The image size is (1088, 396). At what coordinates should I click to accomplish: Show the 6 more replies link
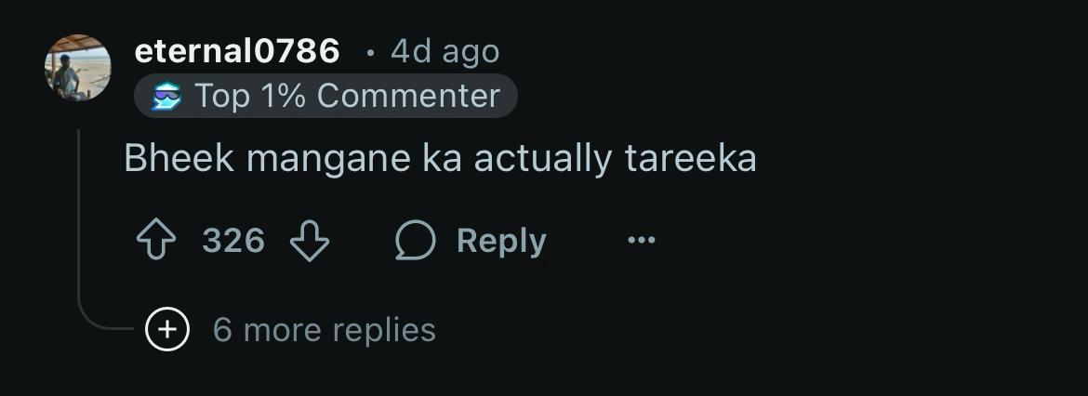coord(324,329)
